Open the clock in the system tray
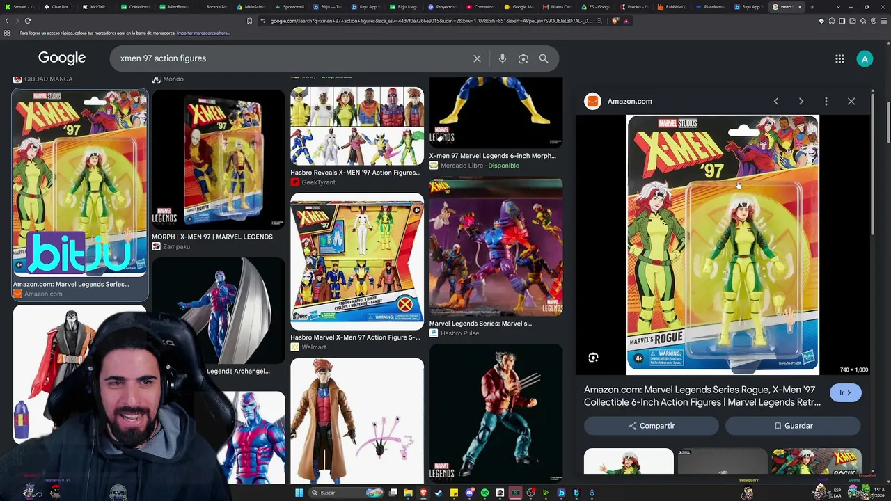 pyautogui.click(x=881, y=493)
